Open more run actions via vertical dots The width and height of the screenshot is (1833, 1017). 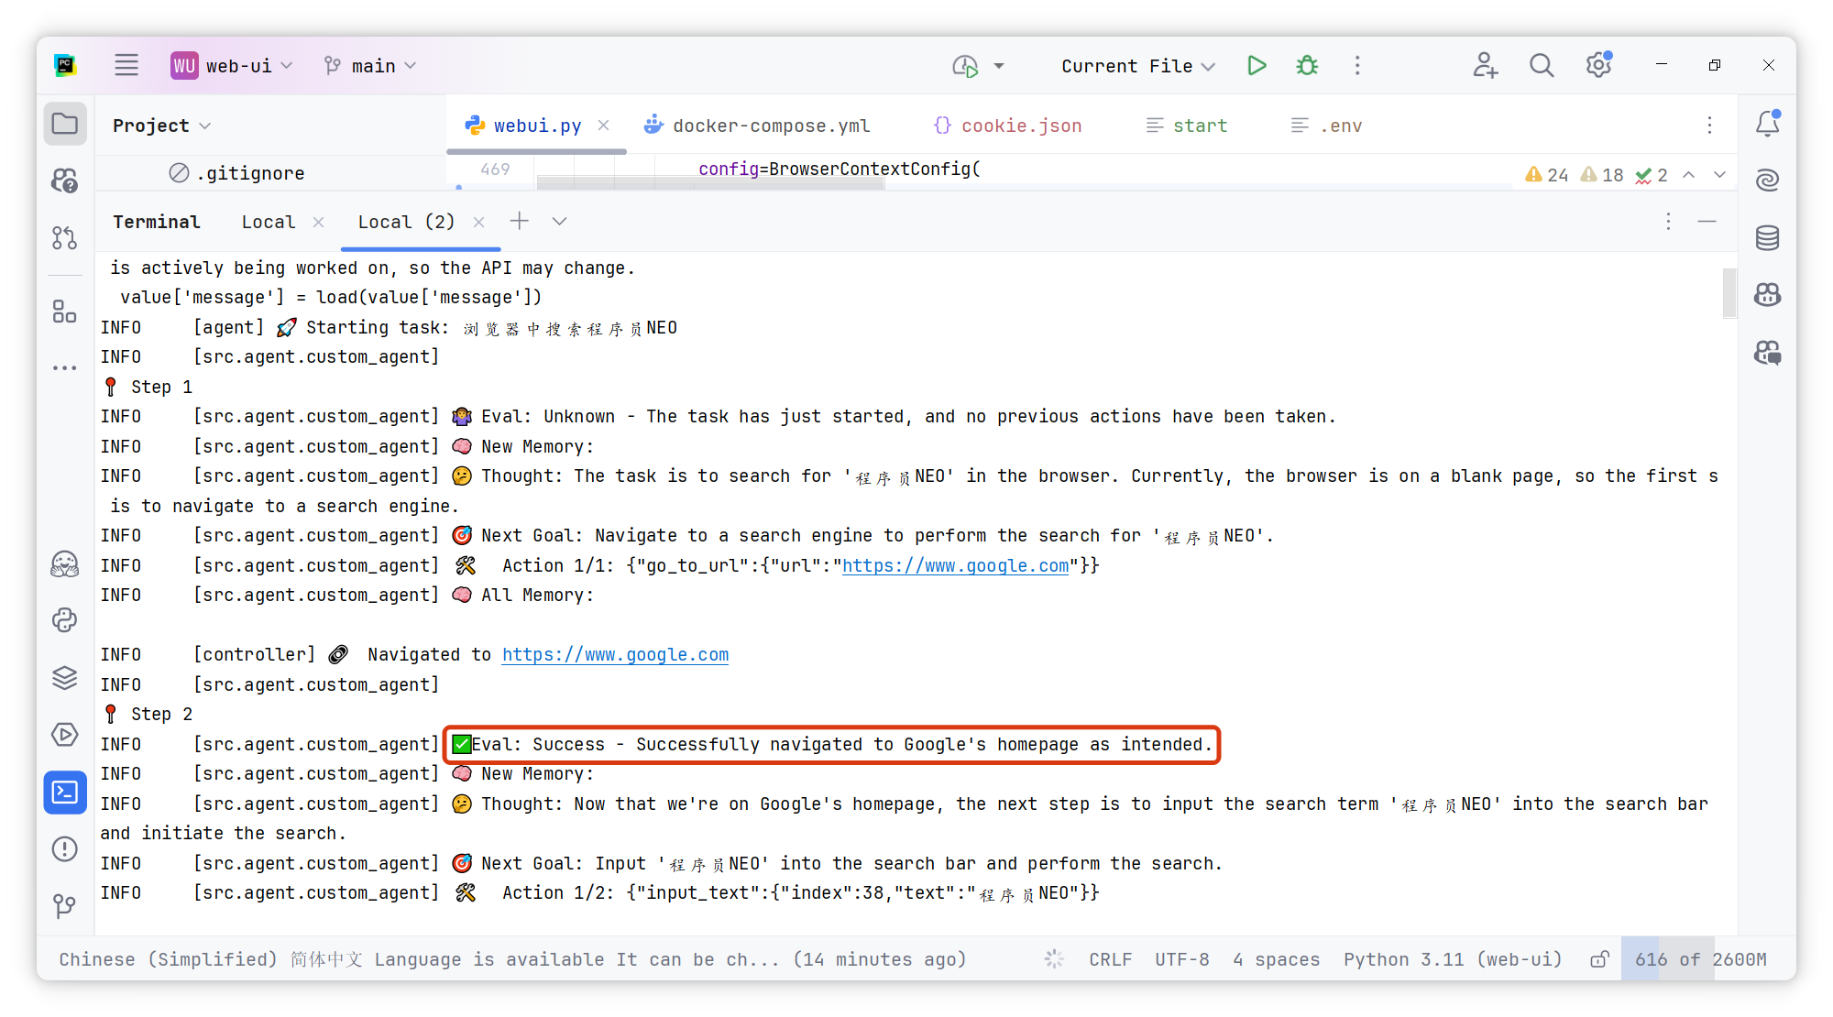(x=1357, y=65)
